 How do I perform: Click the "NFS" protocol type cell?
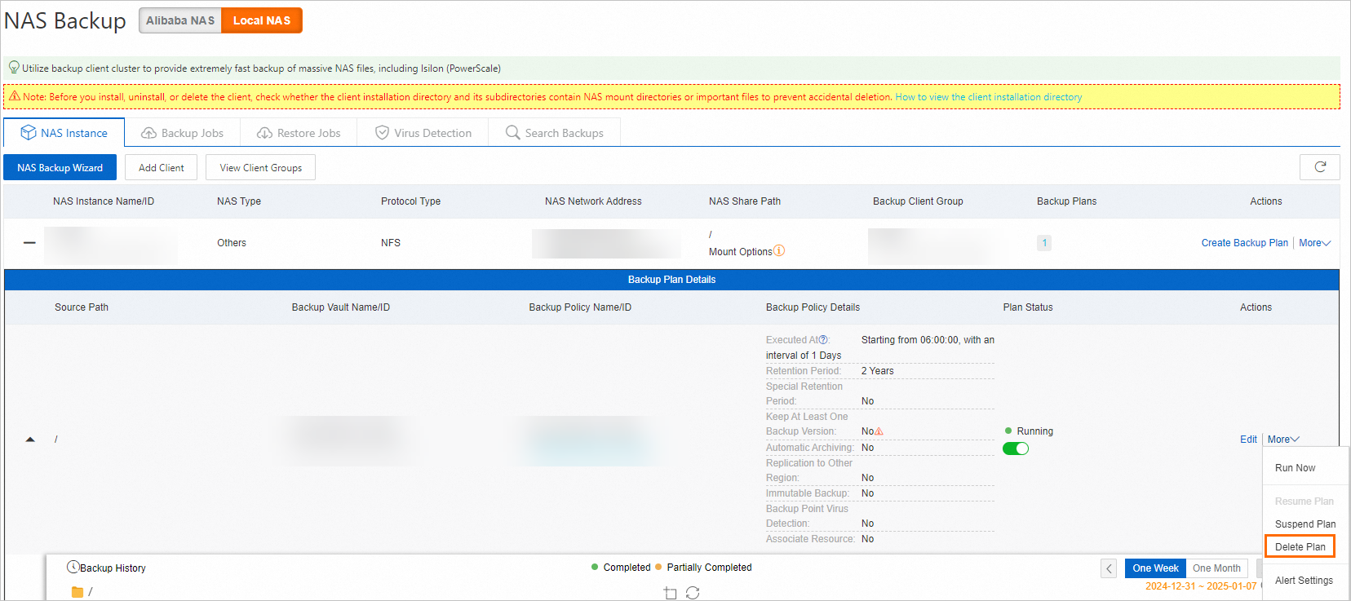[391, 243]
